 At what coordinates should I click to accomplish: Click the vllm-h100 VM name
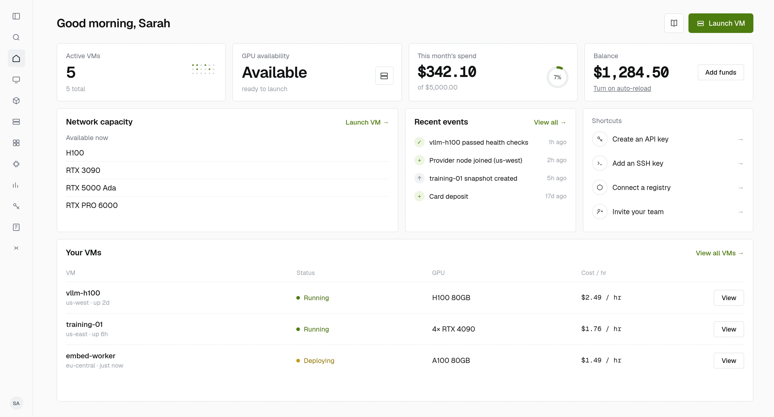tap(83, 293)
